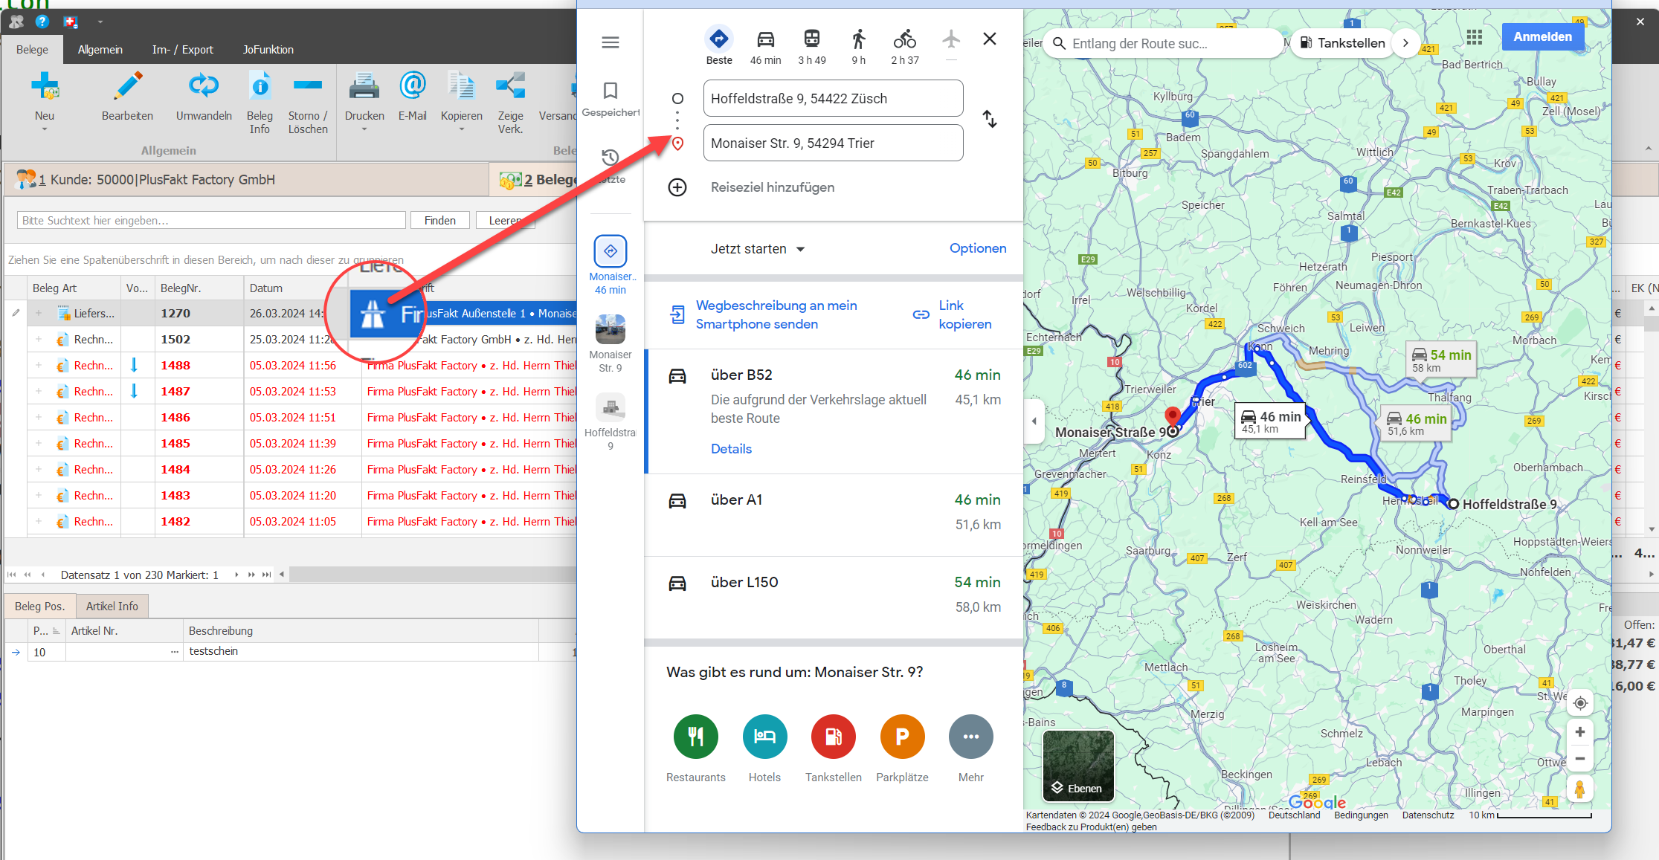Screen dimensions: 1659x860
Task: Click the Bearbeiten pencil icon
Action: click(x=128, y=87)
